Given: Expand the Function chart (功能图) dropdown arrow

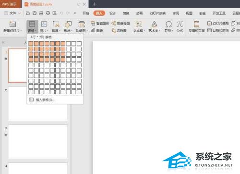Looking at the screenshot, I should click(87, 31).
